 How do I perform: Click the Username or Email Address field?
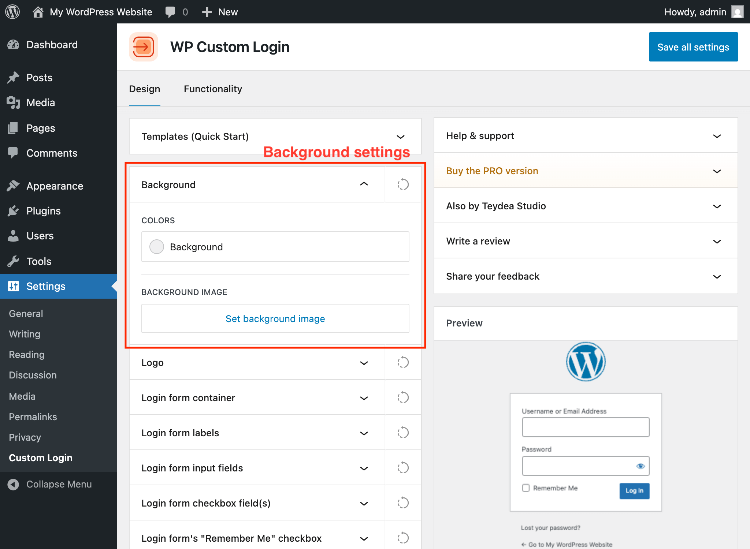coord(585,427)
